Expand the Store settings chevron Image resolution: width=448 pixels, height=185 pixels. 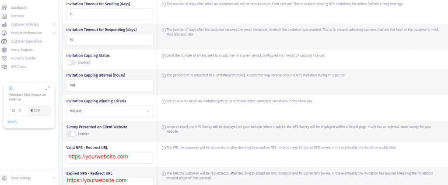pyautogui.click(x=54, y=178)
